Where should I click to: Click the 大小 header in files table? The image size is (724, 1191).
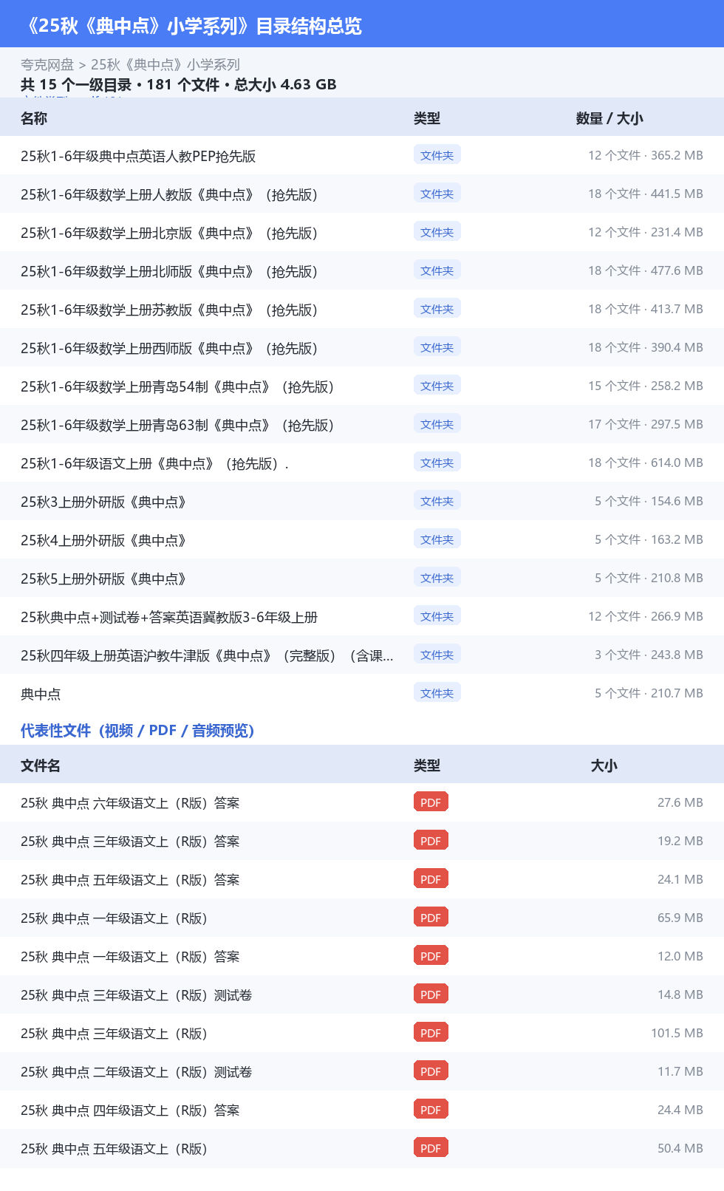pos(604,765)
